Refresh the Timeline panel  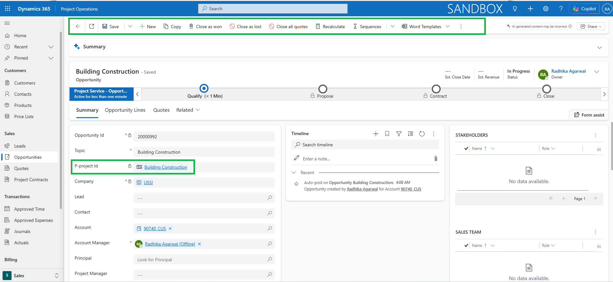pyautogui.click(x=422, y=134)
